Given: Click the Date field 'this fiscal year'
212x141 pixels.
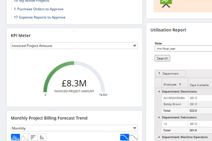Looking at the screenshot, I should click(183, 48).
